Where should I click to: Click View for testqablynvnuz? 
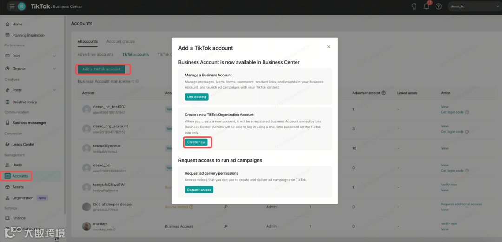coord(444,148)
